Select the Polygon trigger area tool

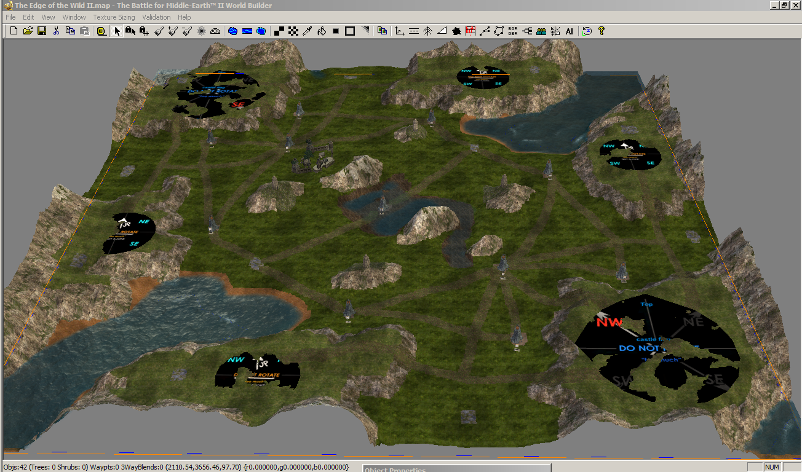click(x=499, y=31)
